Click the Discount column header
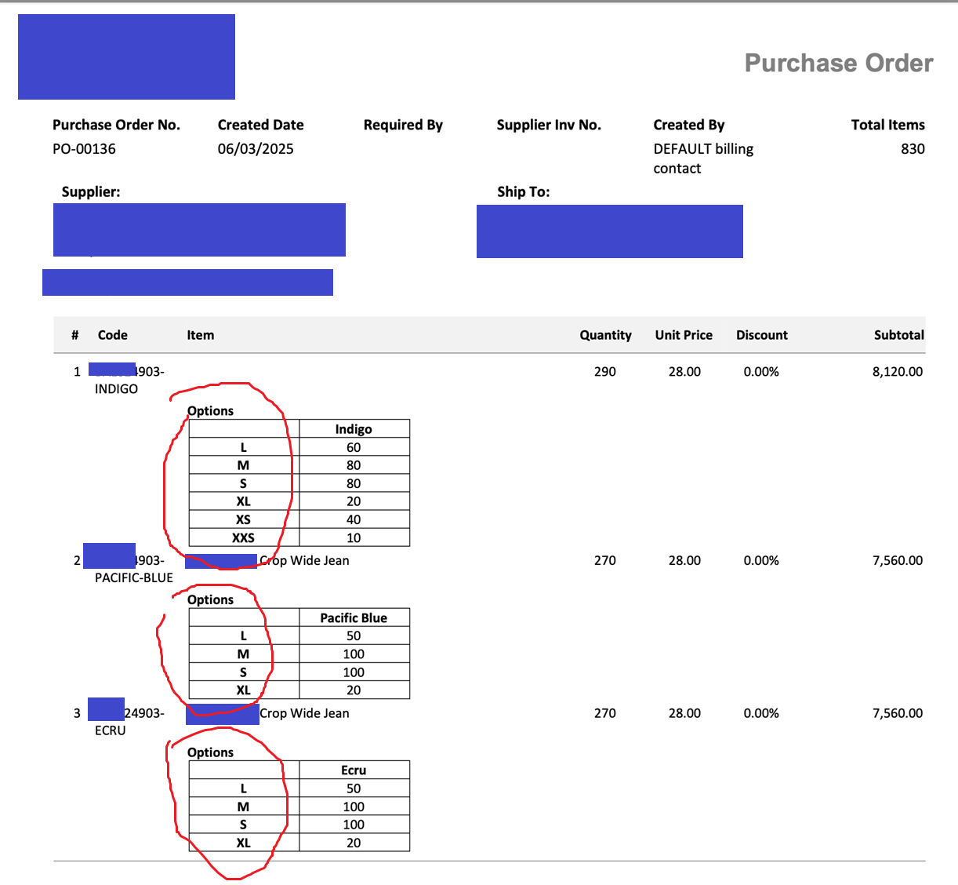Screen dimensions: 958x885 click(x=761, y=335)
